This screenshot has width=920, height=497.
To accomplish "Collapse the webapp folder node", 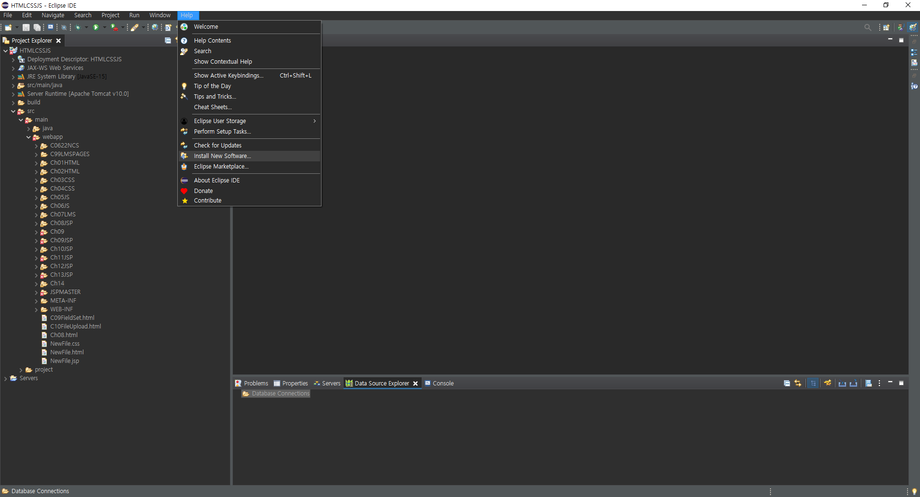I will [x=28, y=137].
